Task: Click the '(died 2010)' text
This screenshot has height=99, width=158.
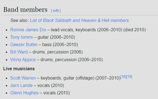Action: (x=135, y=30)
